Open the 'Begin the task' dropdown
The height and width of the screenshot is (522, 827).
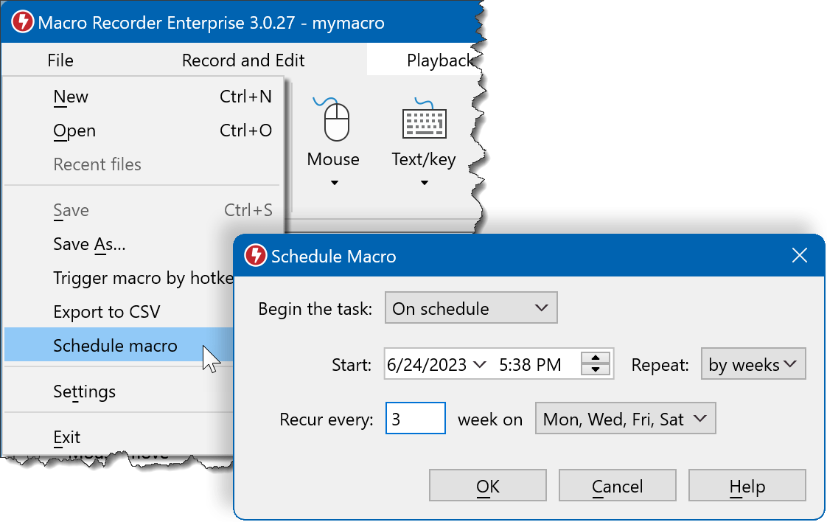click(470, 307)
